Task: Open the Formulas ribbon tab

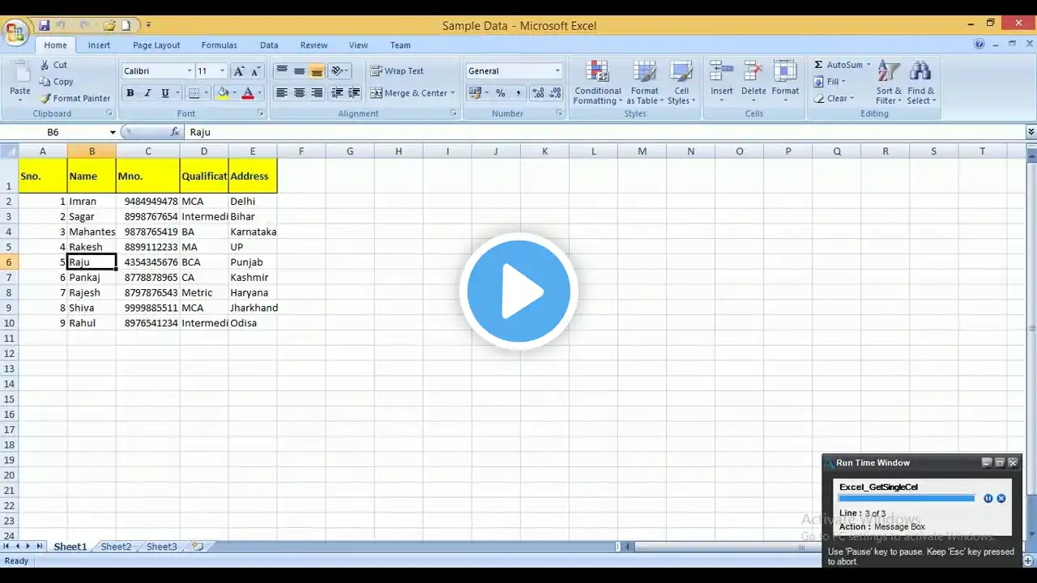Action: (219, 45)
